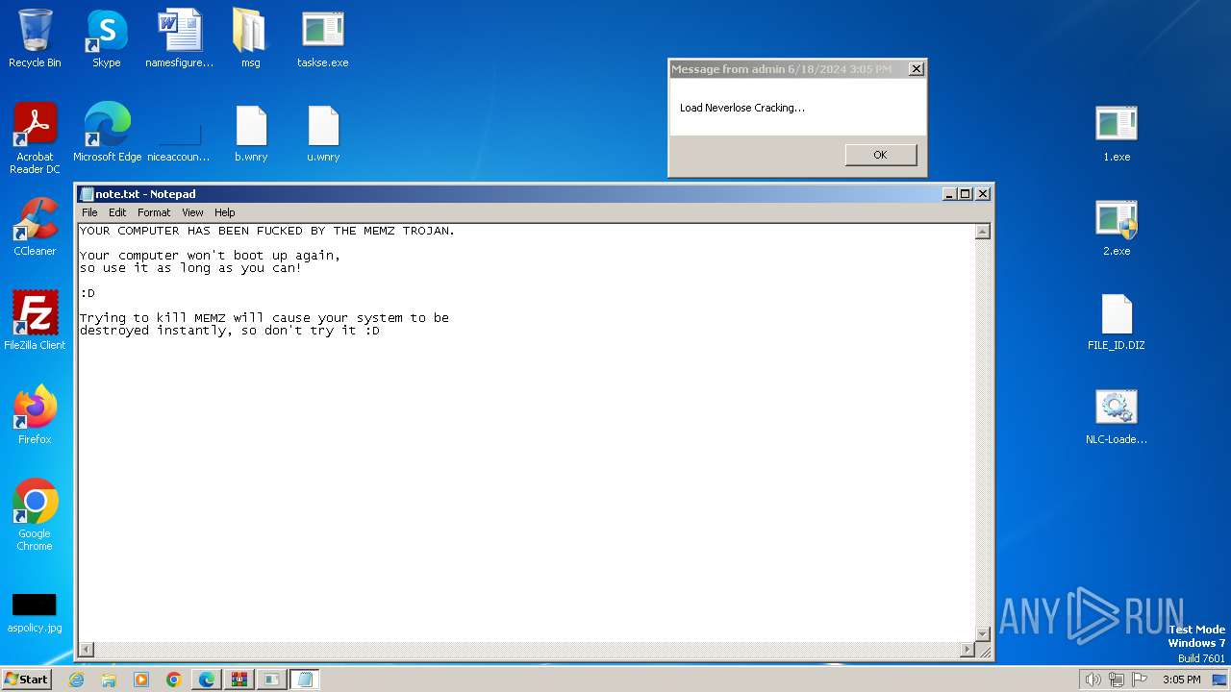Image resolution: width=1231 pixels, height=692 pixels.
Task: Select the b.wnry file icon
Action: pos(251,133)
